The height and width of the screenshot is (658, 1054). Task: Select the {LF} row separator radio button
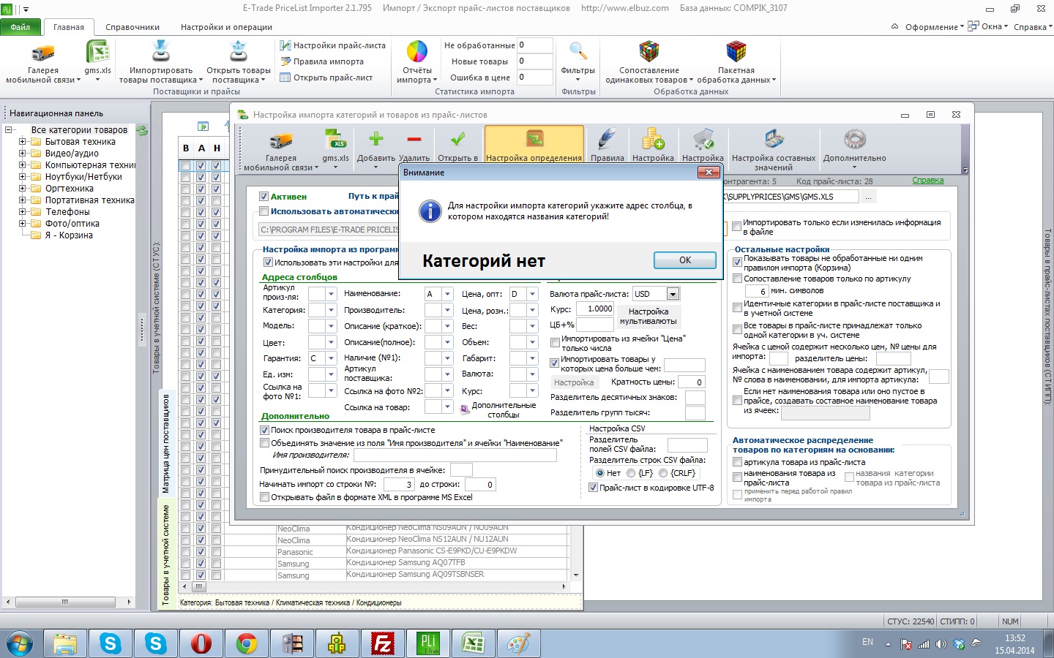(x=631, y=473)
